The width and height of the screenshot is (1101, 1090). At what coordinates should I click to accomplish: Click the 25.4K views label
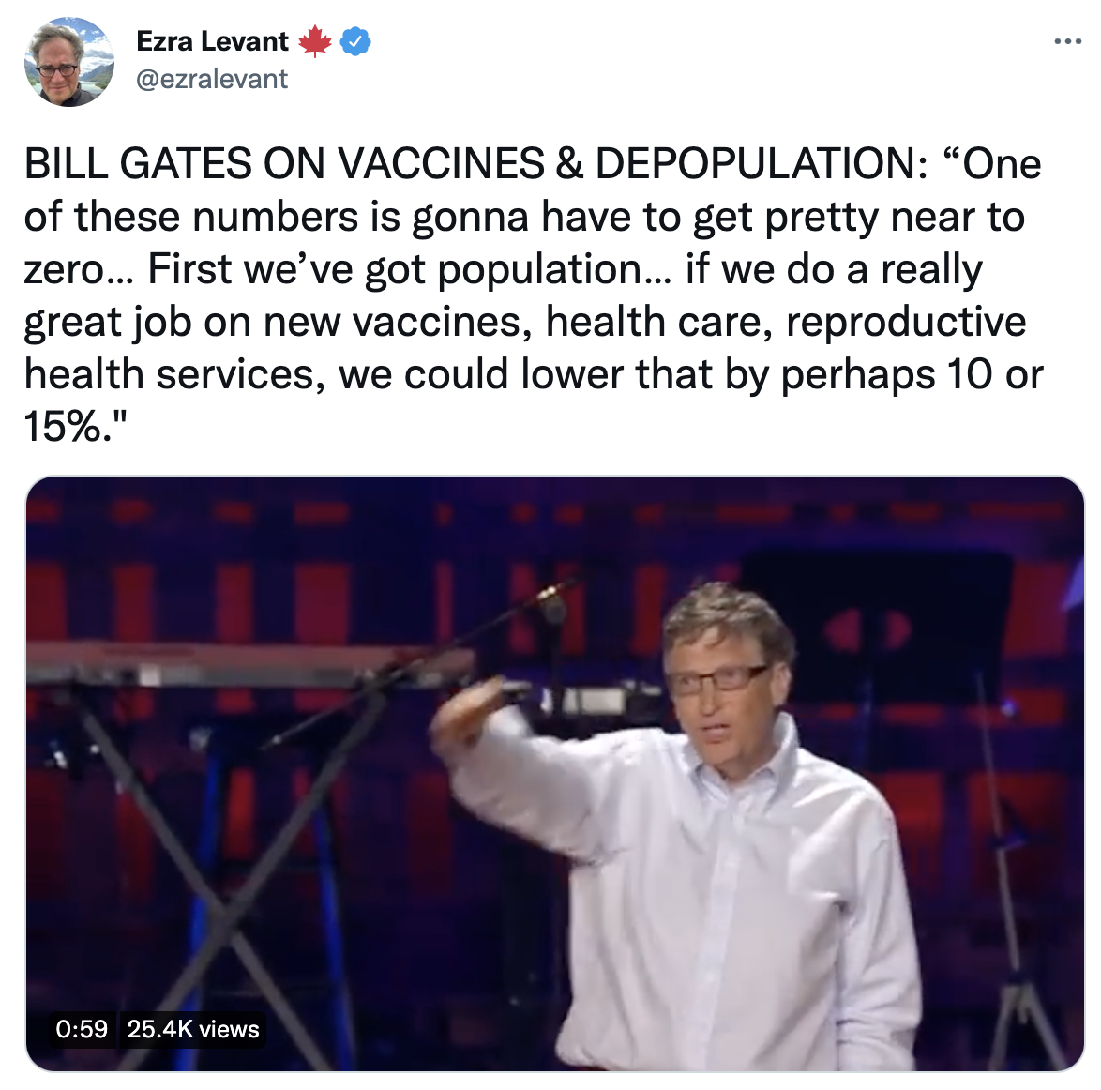193,1029
